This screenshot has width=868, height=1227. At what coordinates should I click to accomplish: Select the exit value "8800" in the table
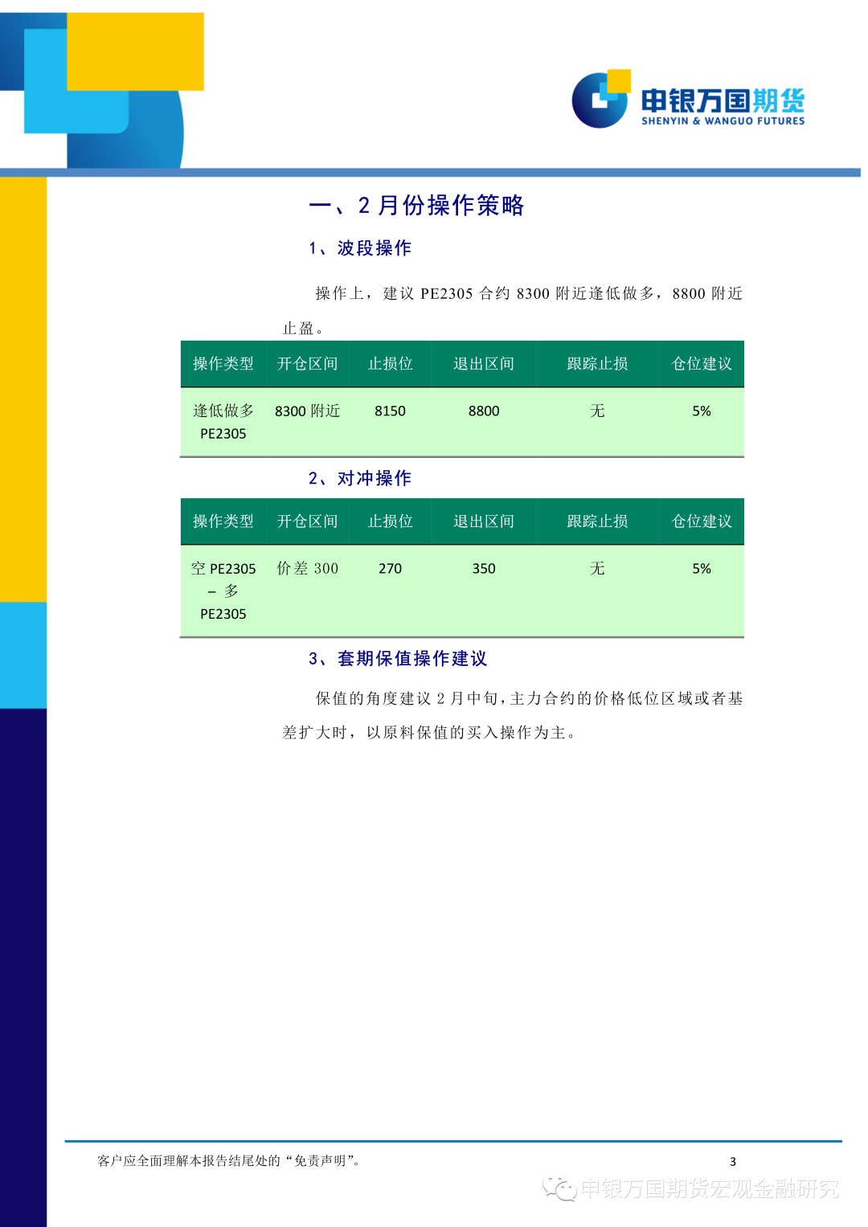(484, 411)
